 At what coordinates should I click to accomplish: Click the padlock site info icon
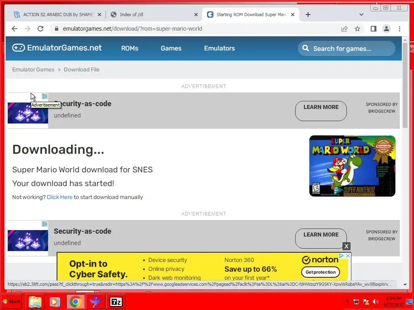point(57,29)
